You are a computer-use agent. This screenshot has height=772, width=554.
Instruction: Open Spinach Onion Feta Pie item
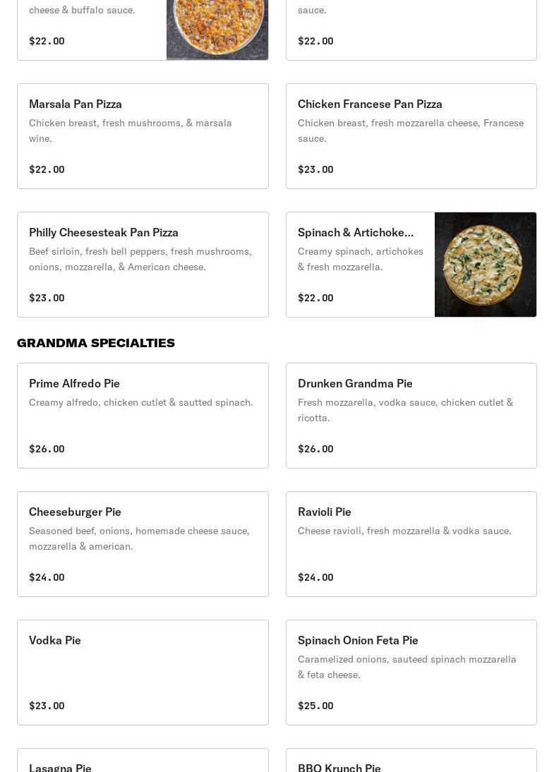coord(411,673)
